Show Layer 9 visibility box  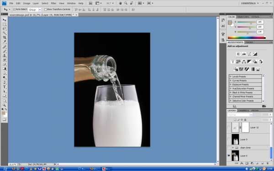(229, 139)
